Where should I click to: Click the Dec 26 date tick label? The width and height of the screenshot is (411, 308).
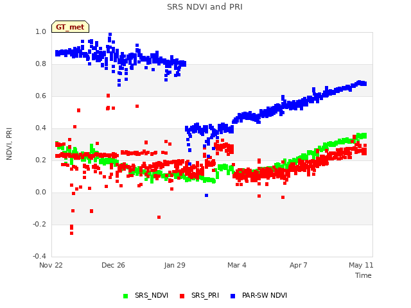click(x=113, y=265)
